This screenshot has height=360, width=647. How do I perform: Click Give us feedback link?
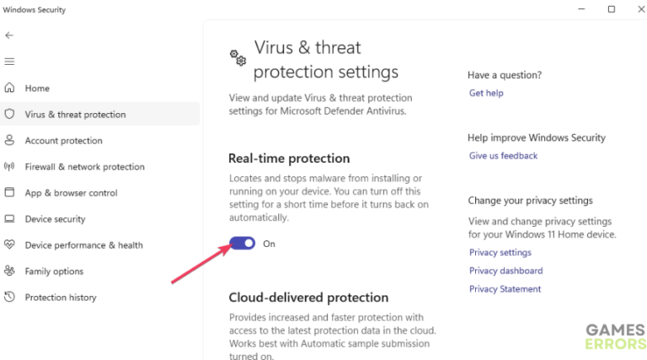(503, 156)
